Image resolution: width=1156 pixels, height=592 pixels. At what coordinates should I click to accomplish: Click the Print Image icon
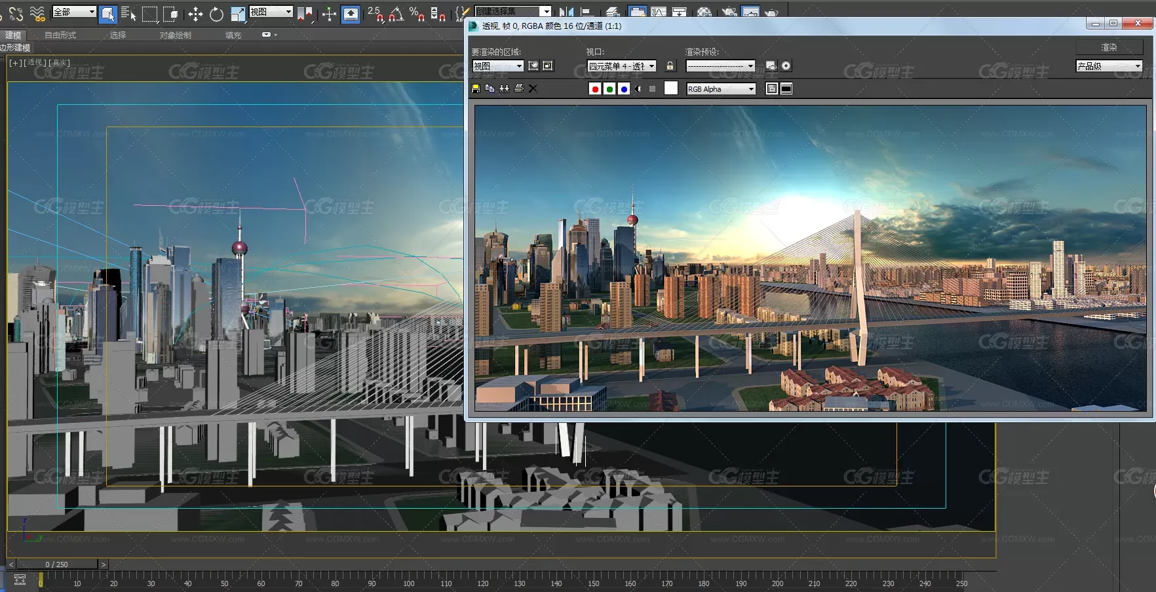pos(518,89)
